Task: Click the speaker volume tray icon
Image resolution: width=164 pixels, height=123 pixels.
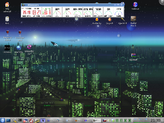Action: [x=108, y=120]
